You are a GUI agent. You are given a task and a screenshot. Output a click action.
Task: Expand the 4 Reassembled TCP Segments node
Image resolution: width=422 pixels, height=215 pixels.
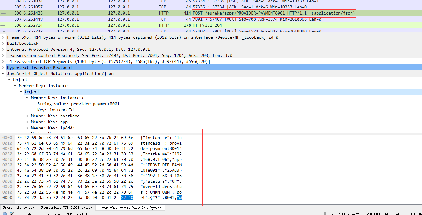click(3, 61)
